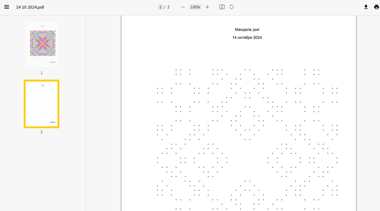
Task: Toggle the sidebar with the hamburger menu icon
Action: [7, 7]
